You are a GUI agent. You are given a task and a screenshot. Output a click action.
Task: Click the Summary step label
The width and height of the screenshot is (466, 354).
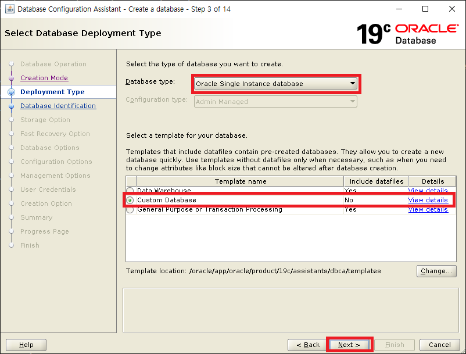pos(36,217)
